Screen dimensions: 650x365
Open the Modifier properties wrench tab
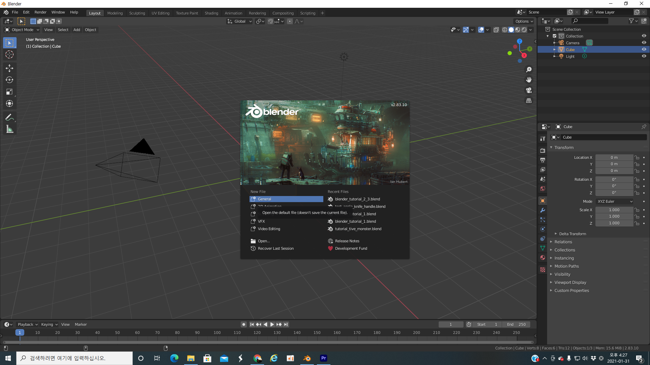[543, 210]
